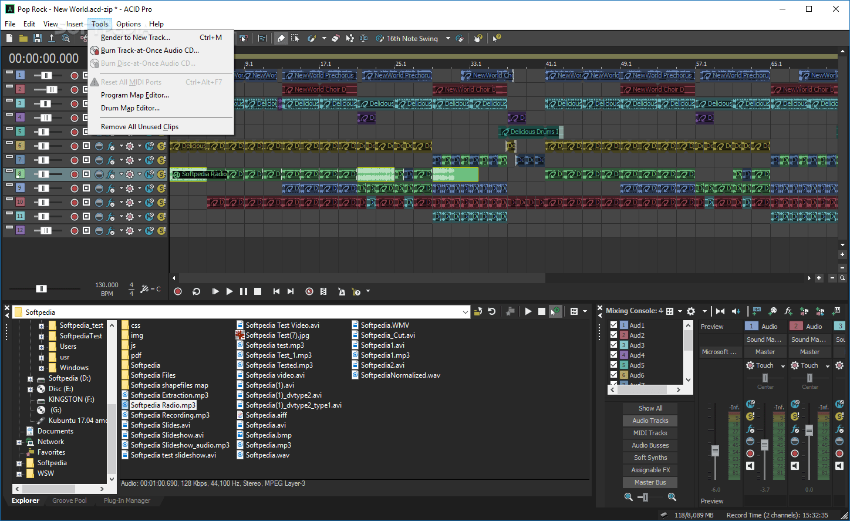Click Go to End transport button
850x521 pixels.
click(x=291, y=291)
